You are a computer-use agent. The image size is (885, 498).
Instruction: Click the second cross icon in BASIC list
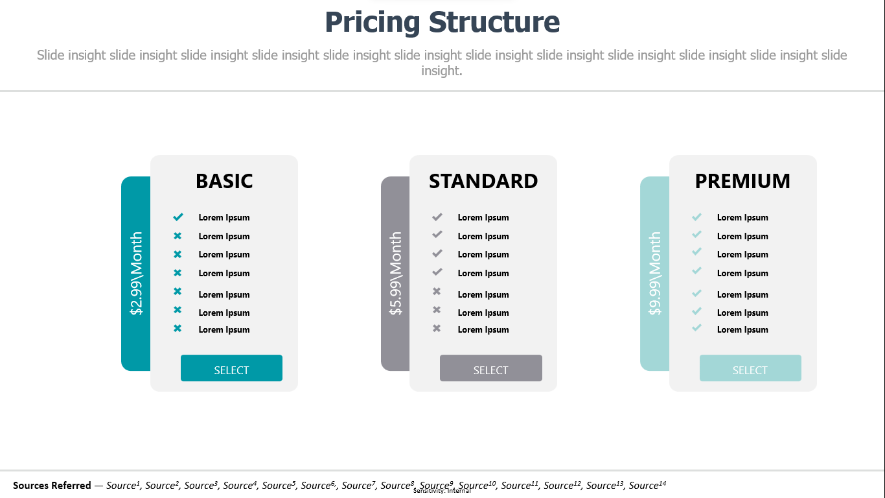(178, 254)
